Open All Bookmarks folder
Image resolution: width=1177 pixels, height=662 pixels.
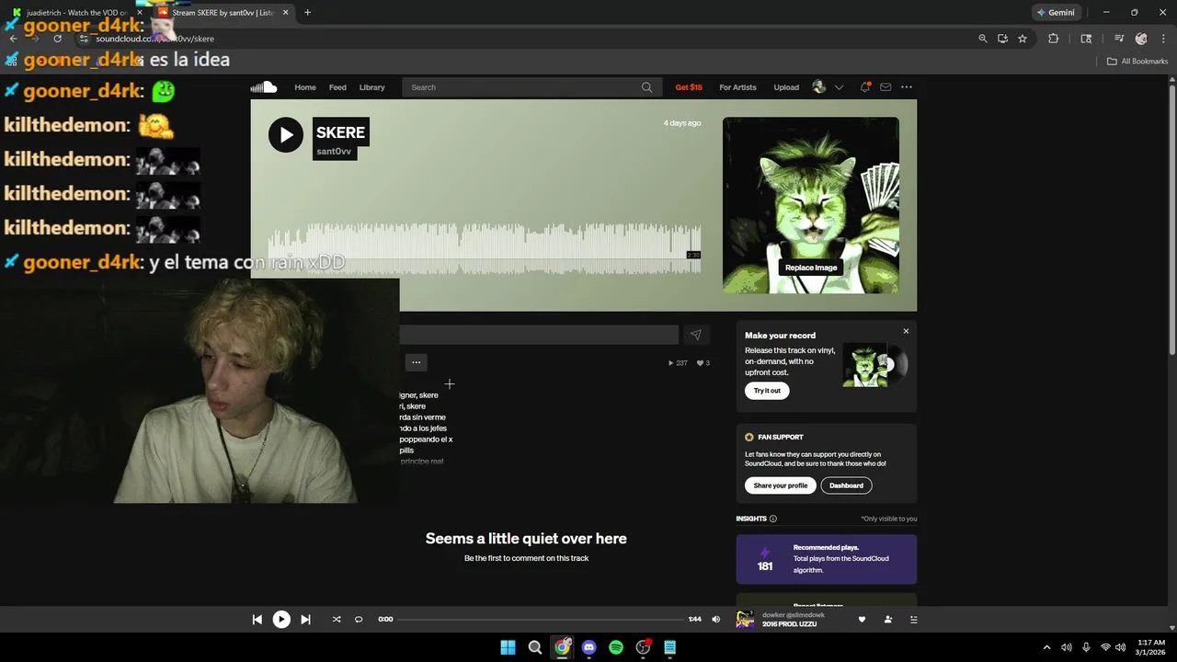(x=1137, y=62)
